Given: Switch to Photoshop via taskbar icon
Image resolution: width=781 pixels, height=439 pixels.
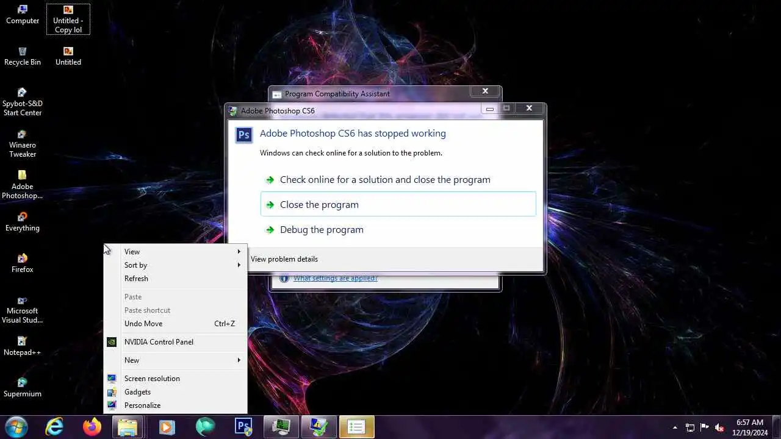Looking at the screenshot, I should click(243, 427).
